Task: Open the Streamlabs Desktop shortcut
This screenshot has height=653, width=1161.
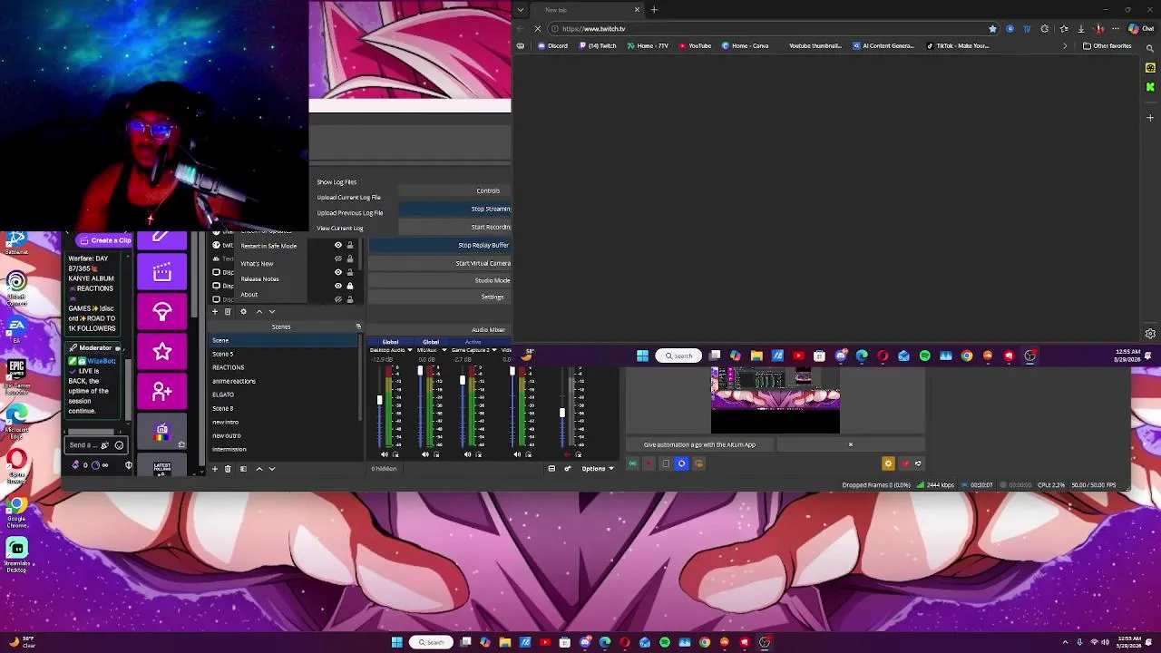Action: (x=16, y=553)
